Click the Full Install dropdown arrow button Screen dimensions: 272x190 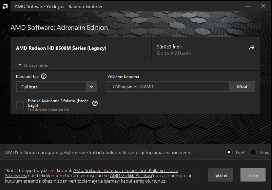pyautogui.click(x=91, y=87)
